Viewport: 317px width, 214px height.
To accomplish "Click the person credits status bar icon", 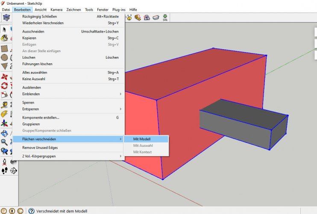I will (12, 211).
